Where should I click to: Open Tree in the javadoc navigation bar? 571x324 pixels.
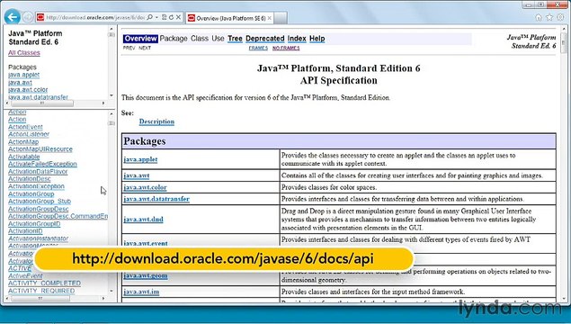[235, 39]
